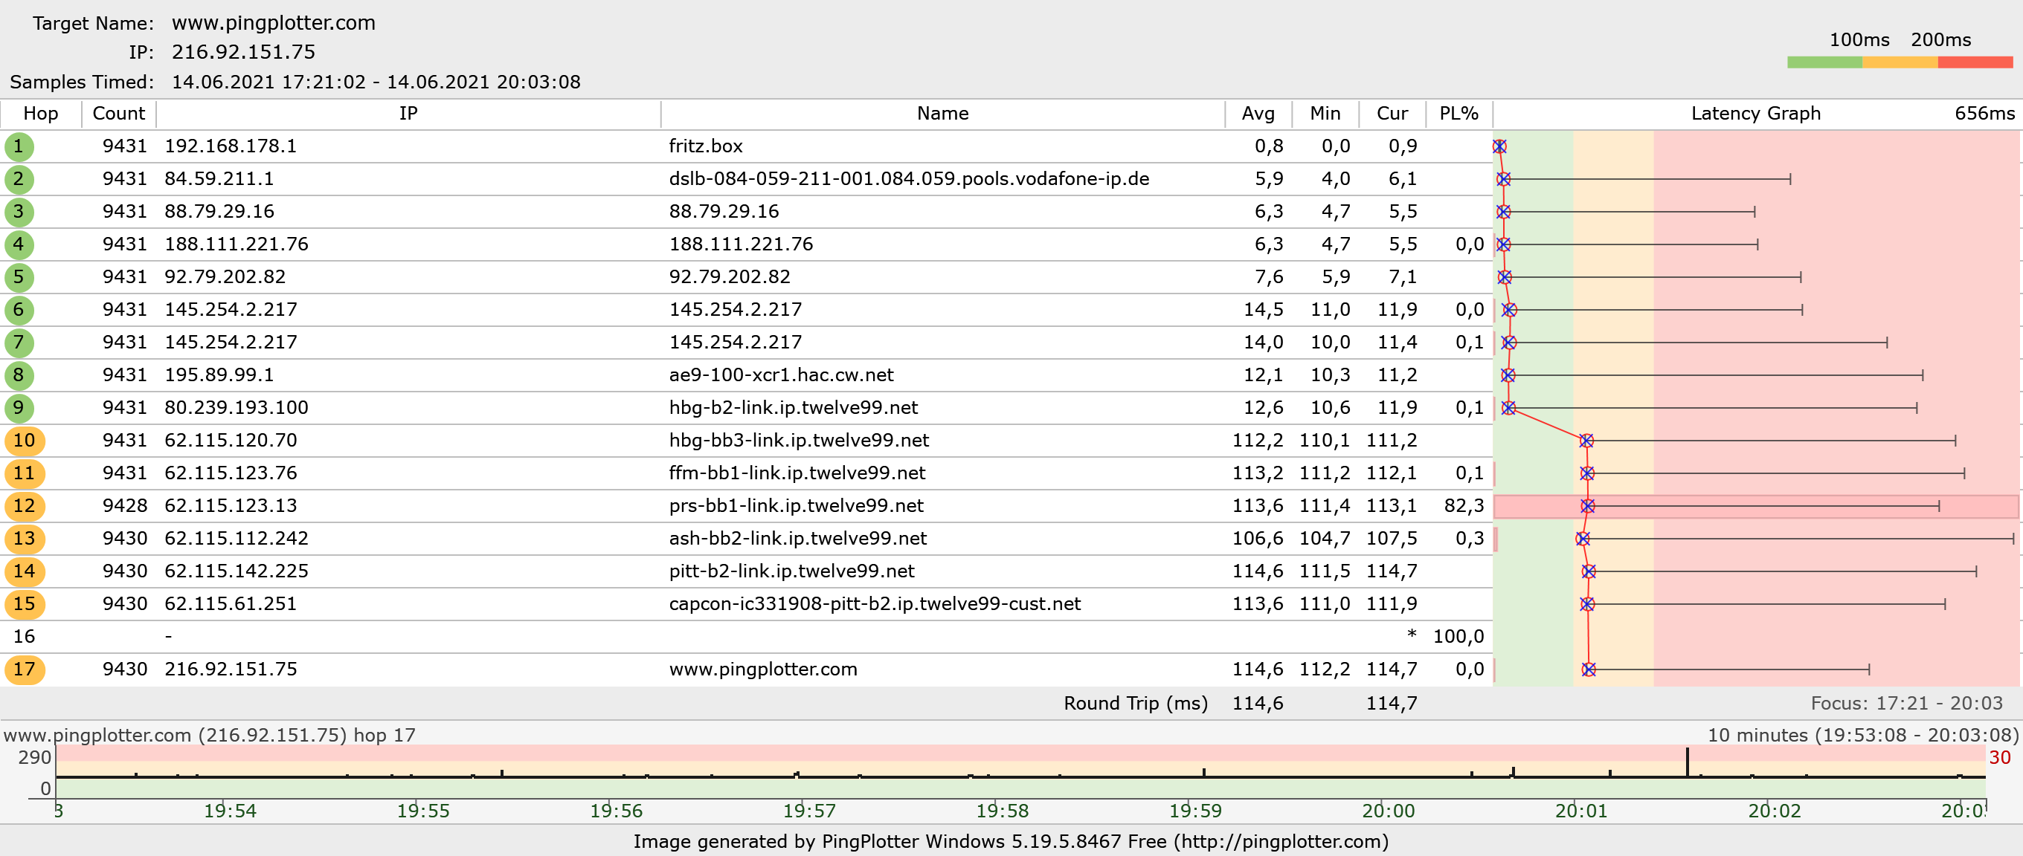The width and height of the screenshot is (2023, 856).
Task: Click the green hop 8 circle
Action: click(x=19, y=375)
